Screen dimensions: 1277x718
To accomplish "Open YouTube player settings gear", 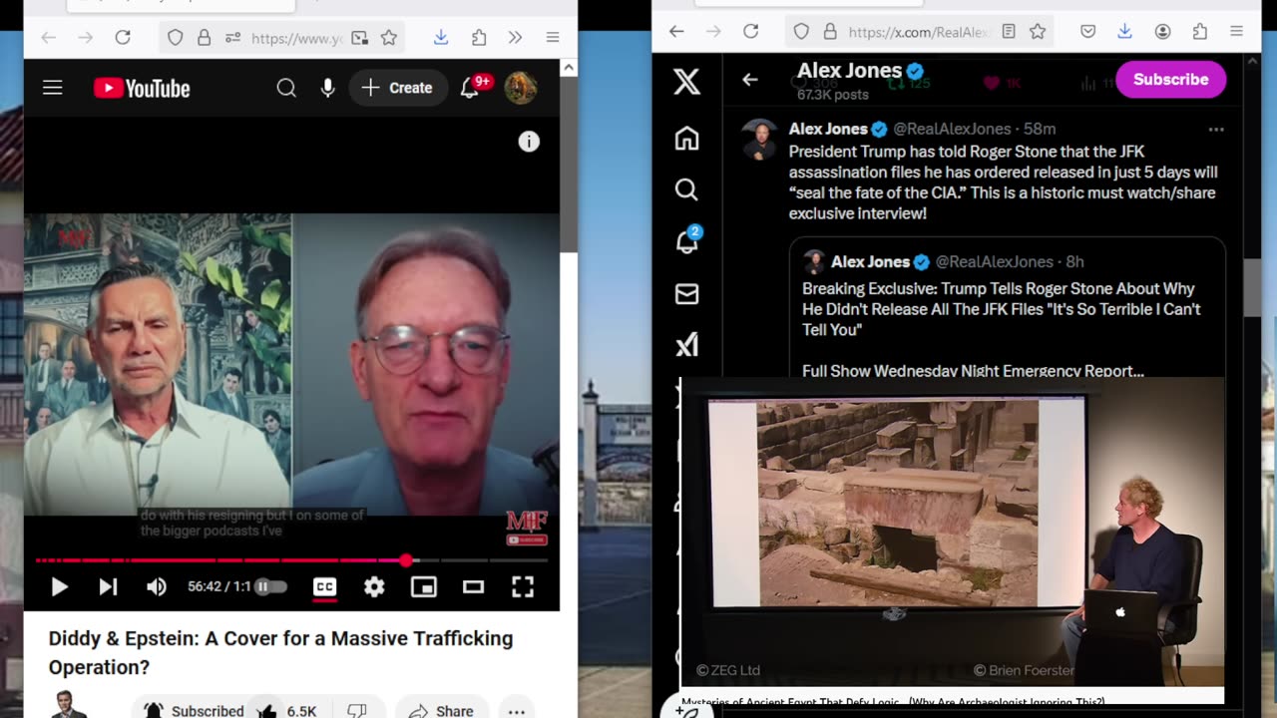I will coord(374,587).
